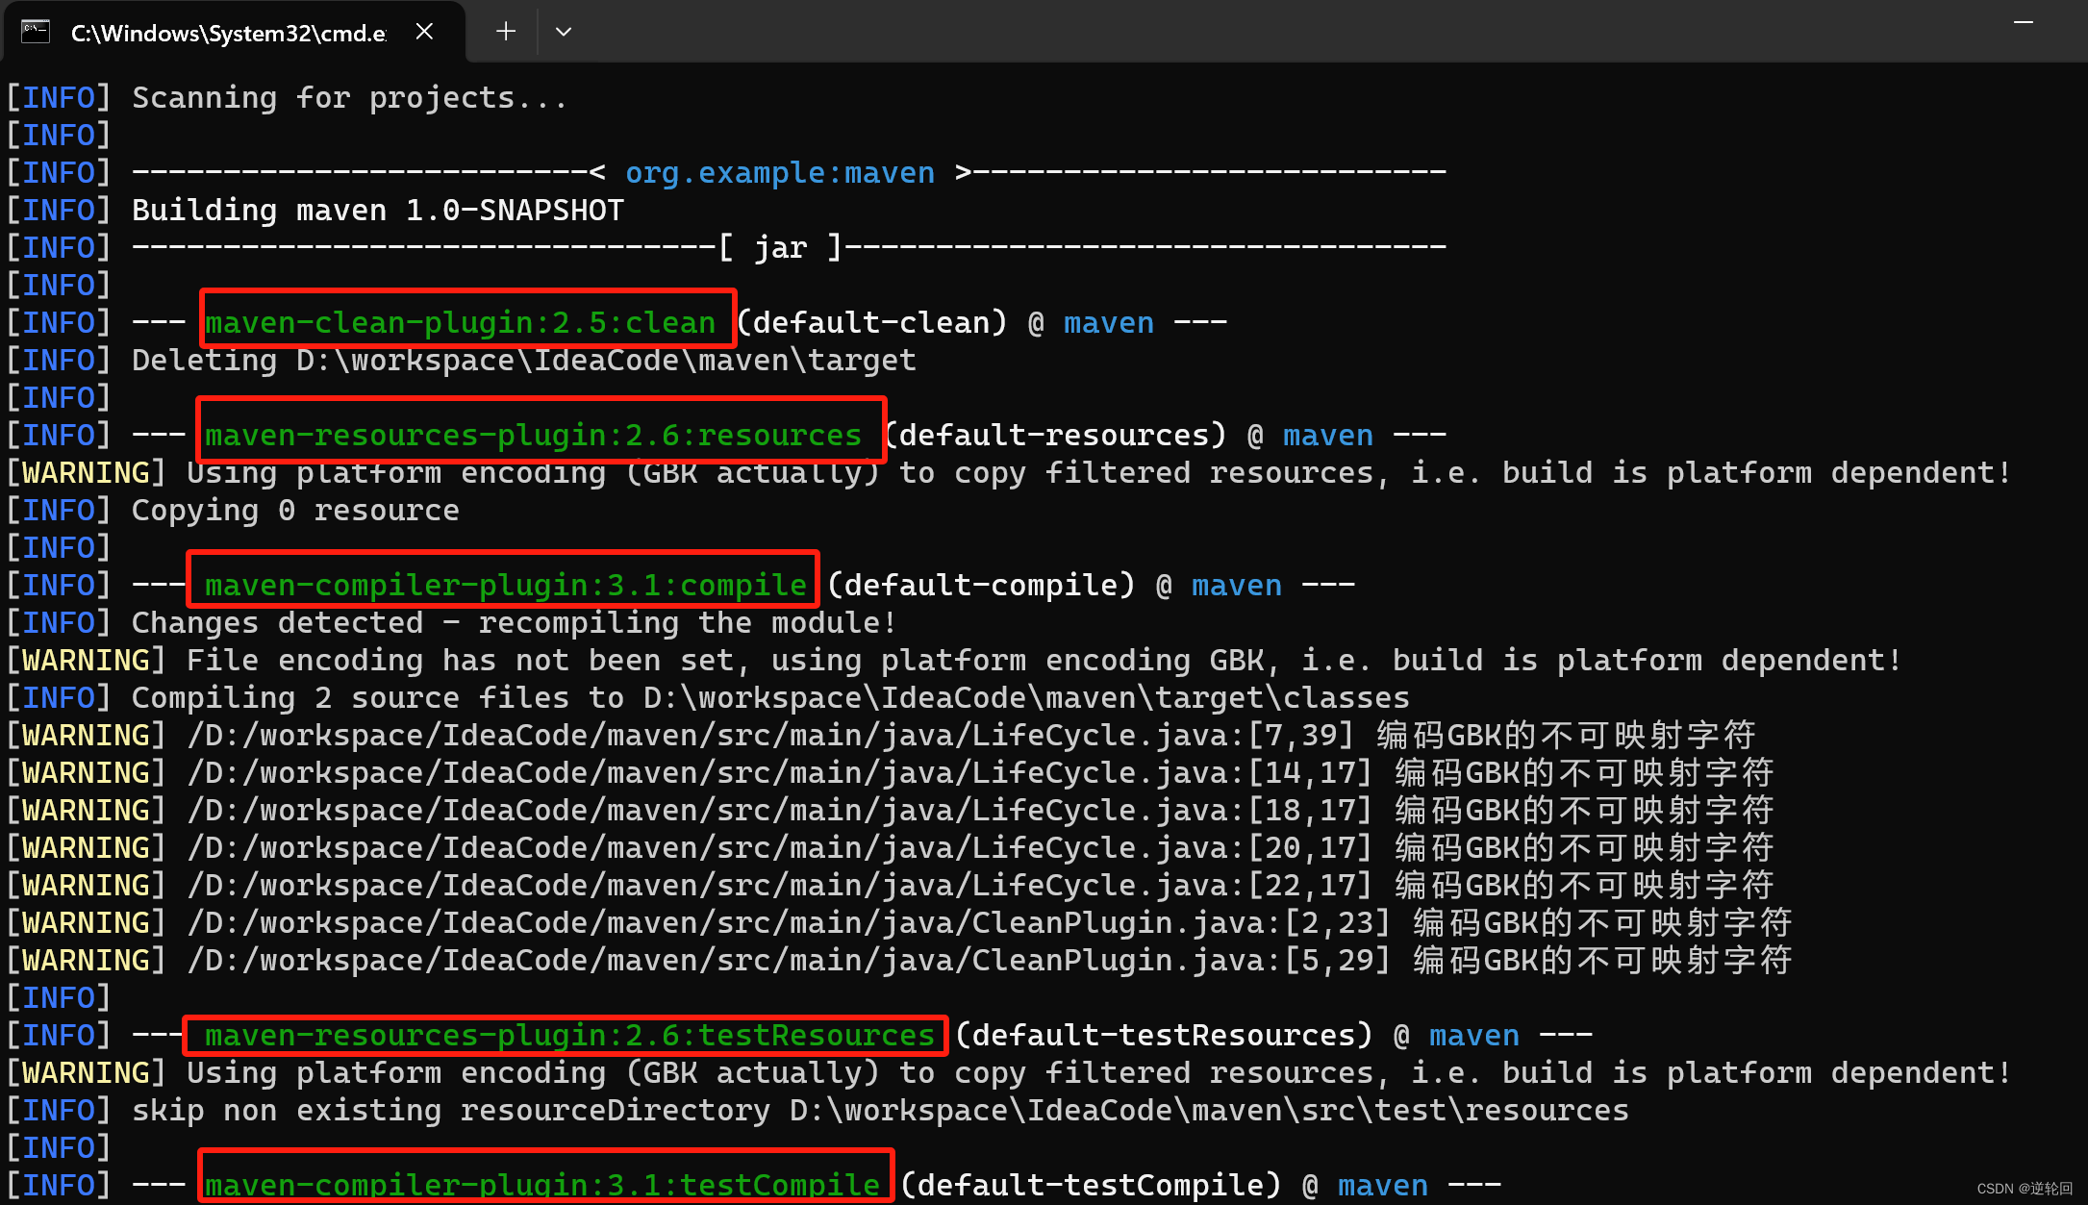
Task: Select the C:\Windows\System32\cmd.exe tab
Action: (228, 32)
